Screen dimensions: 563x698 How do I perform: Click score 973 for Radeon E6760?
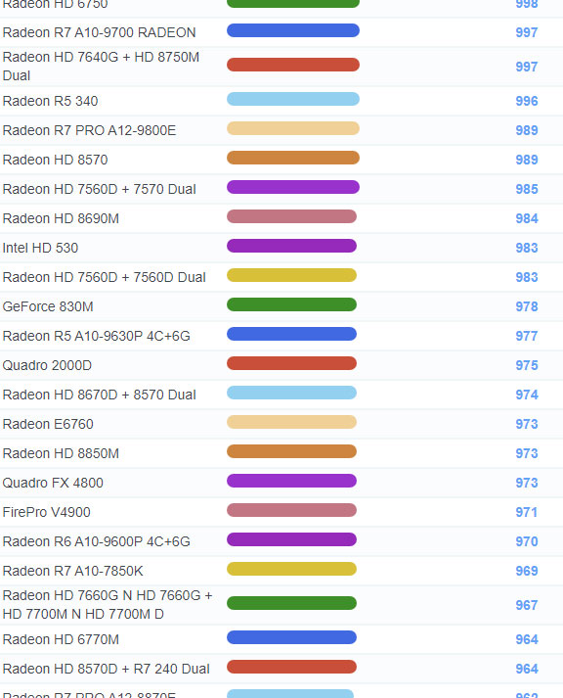527,424
